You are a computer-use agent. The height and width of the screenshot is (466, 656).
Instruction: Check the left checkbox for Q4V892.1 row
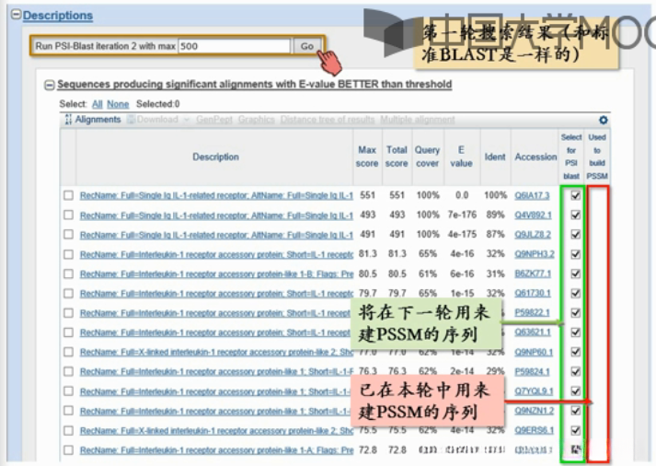click(69, 215)
